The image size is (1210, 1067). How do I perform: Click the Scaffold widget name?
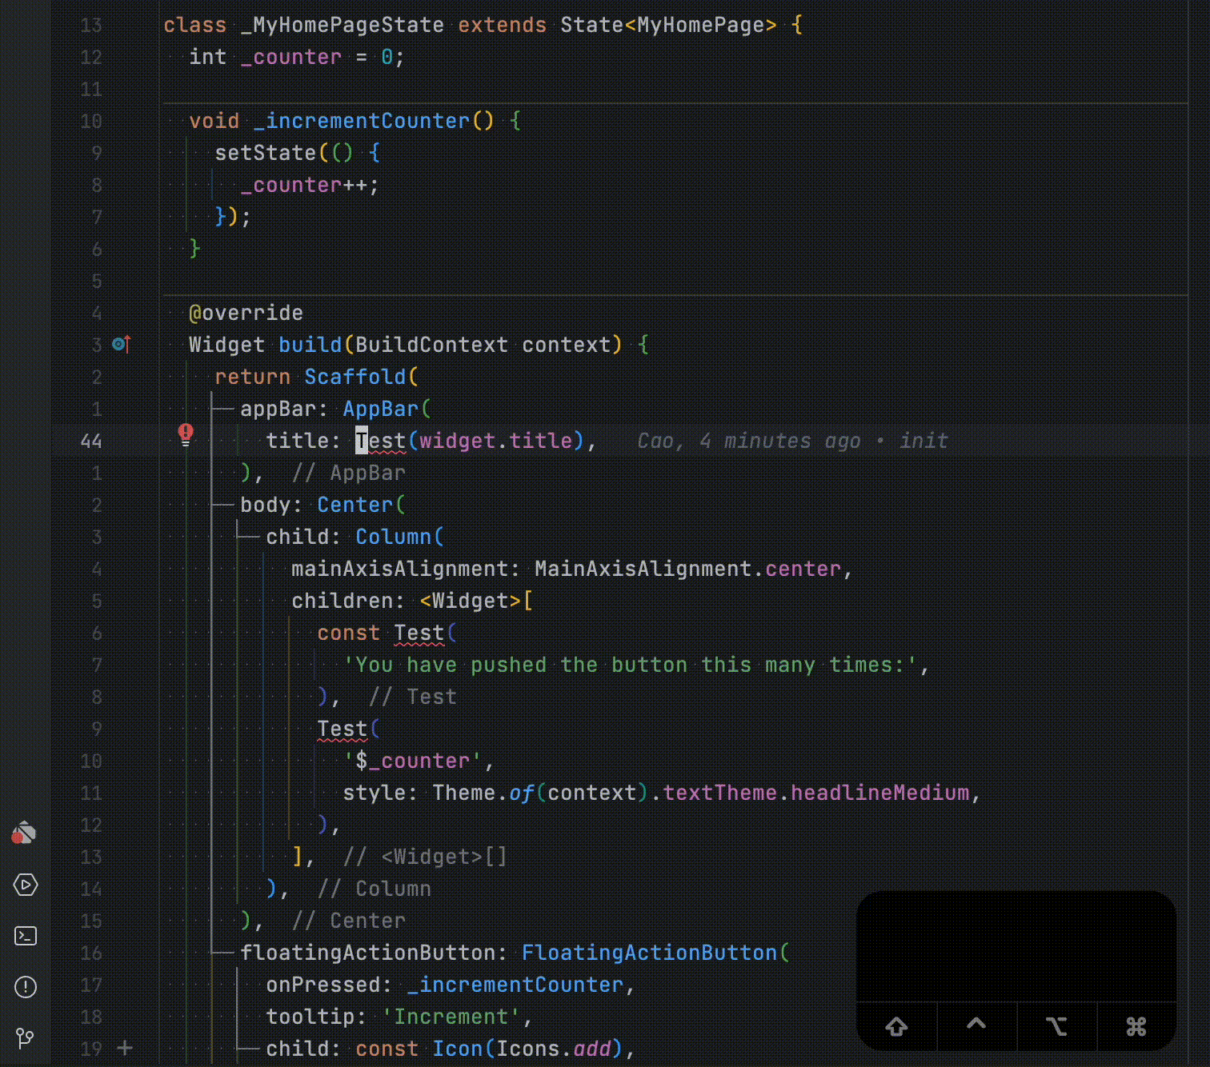355,377
